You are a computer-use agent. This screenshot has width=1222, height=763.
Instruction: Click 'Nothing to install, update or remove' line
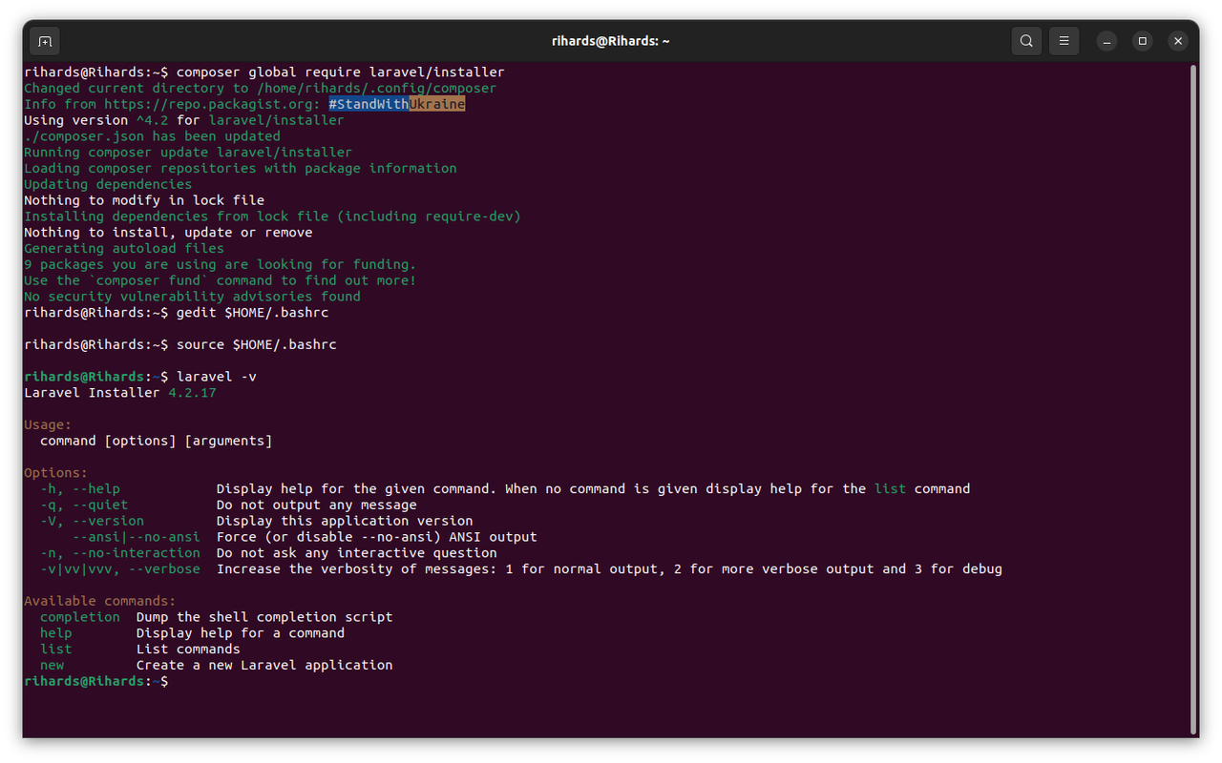(168, 233)
